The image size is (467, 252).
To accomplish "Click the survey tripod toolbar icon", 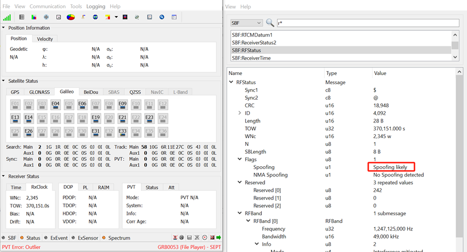I will pyautogui.click(x=83, y=17).
